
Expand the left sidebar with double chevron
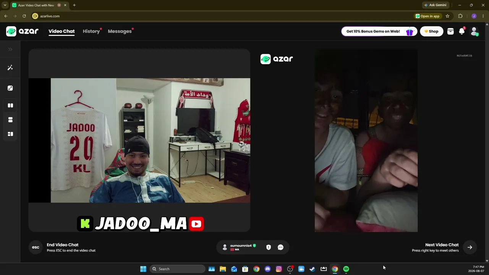point(10,49)
